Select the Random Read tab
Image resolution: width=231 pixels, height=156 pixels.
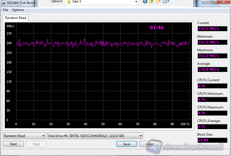pos(16,18)
